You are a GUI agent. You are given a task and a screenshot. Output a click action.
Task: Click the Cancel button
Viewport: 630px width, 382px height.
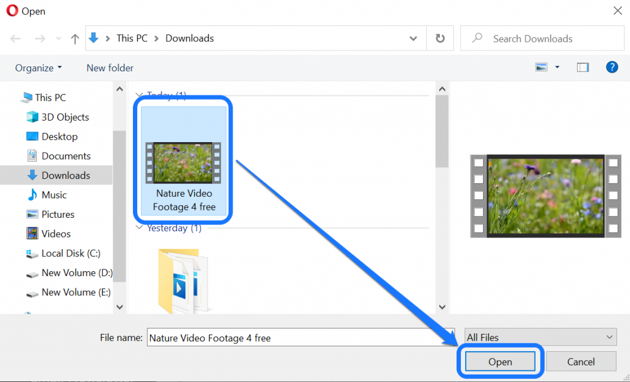tap(581, 362)
